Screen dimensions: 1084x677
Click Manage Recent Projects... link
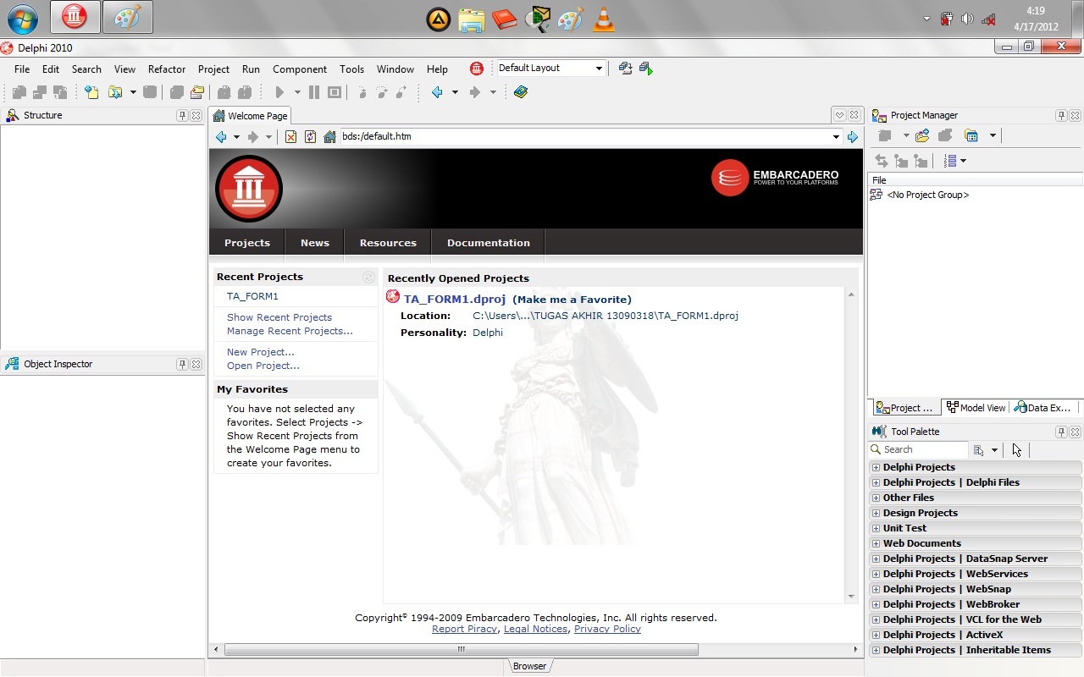pos(290,331)
